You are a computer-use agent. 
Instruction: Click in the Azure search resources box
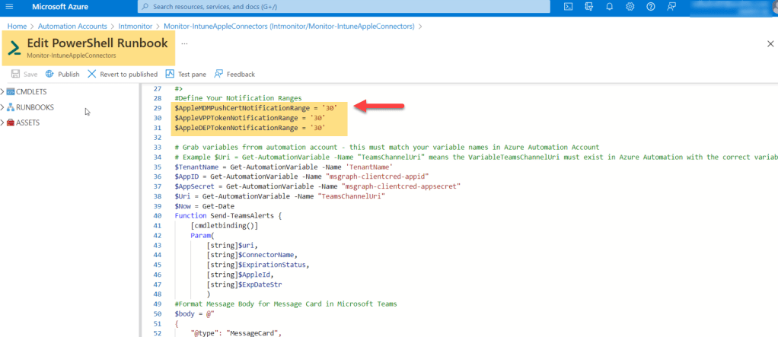point(343,7)
